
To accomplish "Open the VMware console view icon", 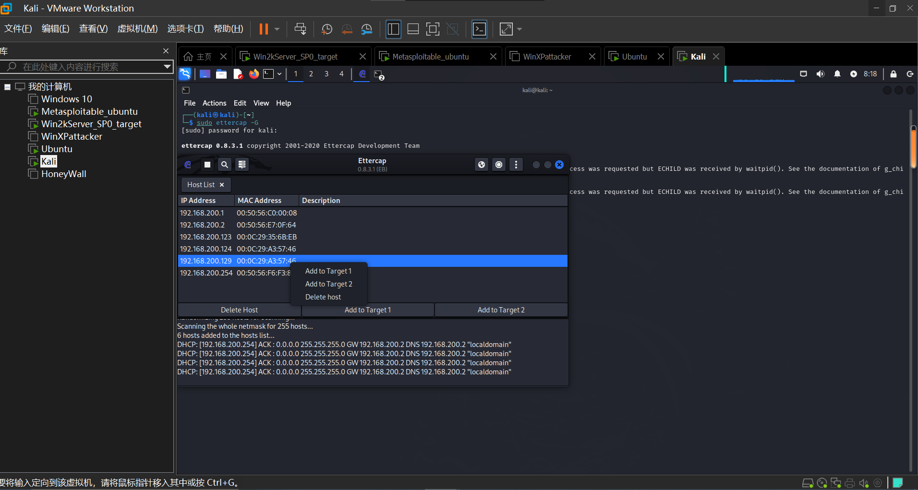I will (x=480, y=29).
